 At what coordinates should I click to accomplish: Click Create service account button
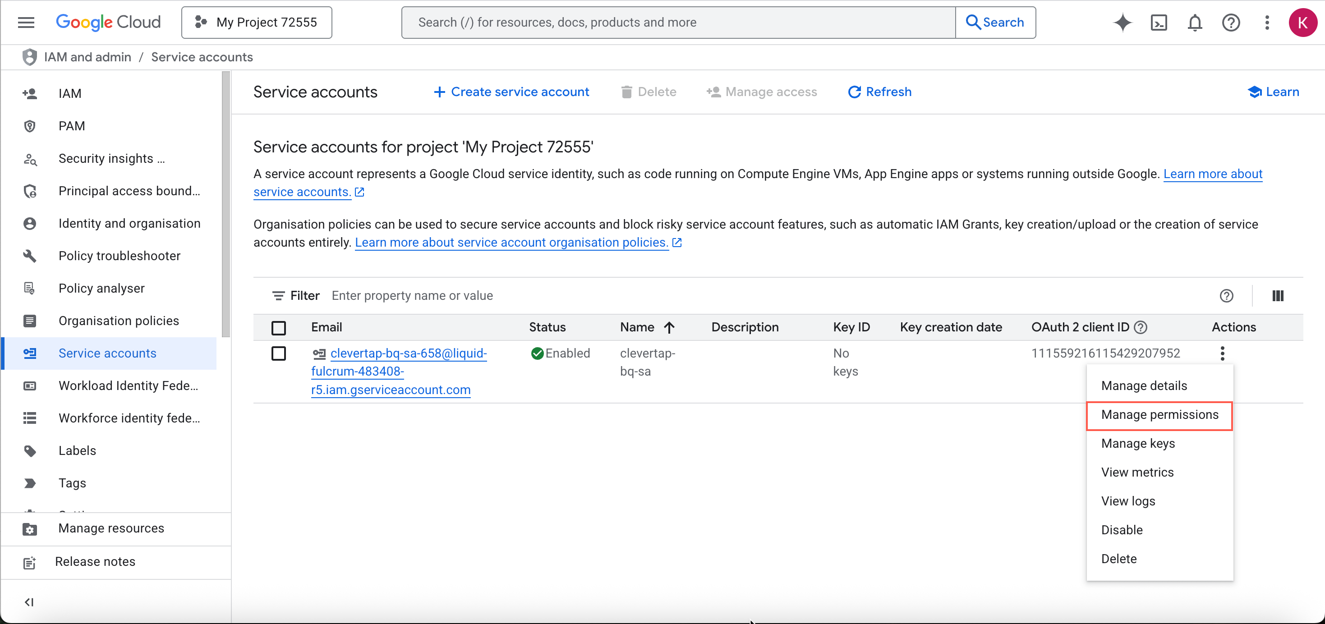click(511, 92)
